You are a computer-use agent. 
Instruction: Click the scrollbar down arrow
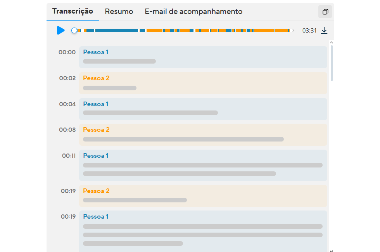[x=332, y=250]
